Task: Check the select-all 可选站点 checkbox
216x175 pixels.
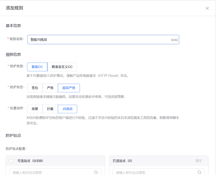Action: coord(11,161)
